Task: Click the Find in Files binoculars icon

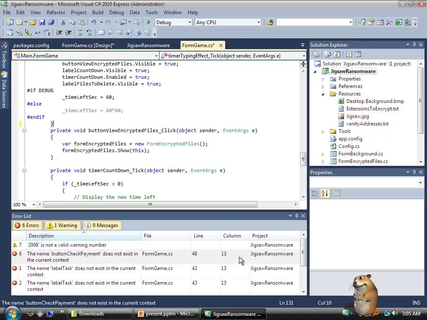Action: pyautogui.click(x=270, y=22)
